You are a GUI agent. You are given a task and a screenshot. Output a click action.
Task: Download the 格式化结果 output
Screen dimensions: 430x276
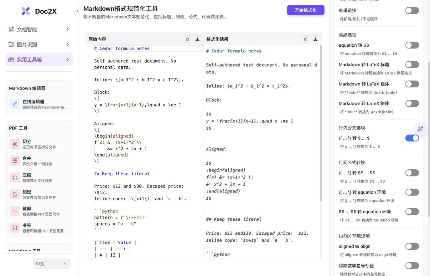tap(315, 39)
